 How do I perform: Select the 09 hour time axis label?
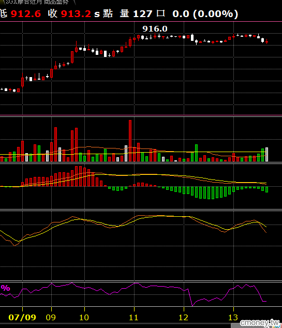51,317
